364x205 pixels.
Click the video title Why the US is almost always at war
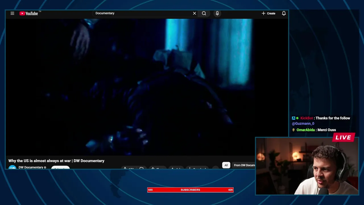tap(56, 161)
